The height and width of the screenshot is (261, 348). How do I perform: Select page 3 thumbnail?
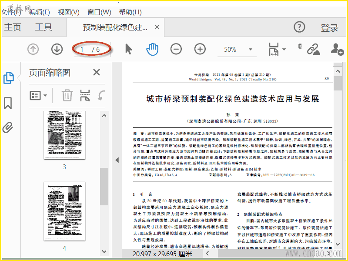(64, 135)
